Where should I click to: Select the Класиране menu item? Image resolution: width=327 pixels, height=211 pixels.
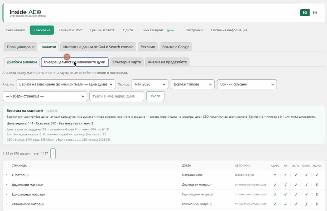pyautogui.click(x=42, y=30)
